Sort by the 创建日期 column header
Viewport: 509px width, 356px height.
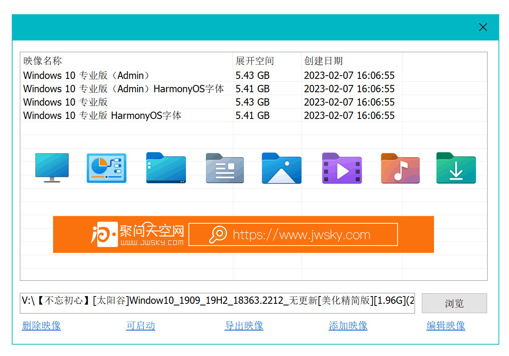coord(352,61)
